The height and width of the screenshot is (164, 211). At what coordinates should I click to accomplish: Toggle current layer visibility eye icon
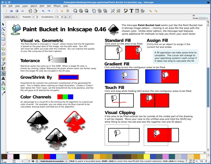tap(33, 161)
